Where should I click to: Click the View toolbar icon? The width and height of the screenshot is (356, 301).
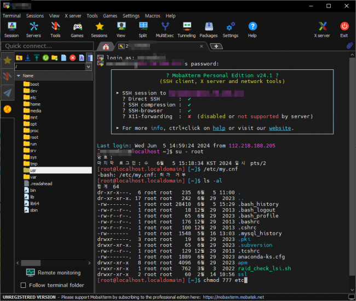tap(121, 29)
